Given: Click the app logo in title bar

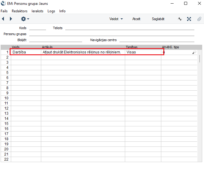Looking at the screenshot, I should (x=3, y=4).
